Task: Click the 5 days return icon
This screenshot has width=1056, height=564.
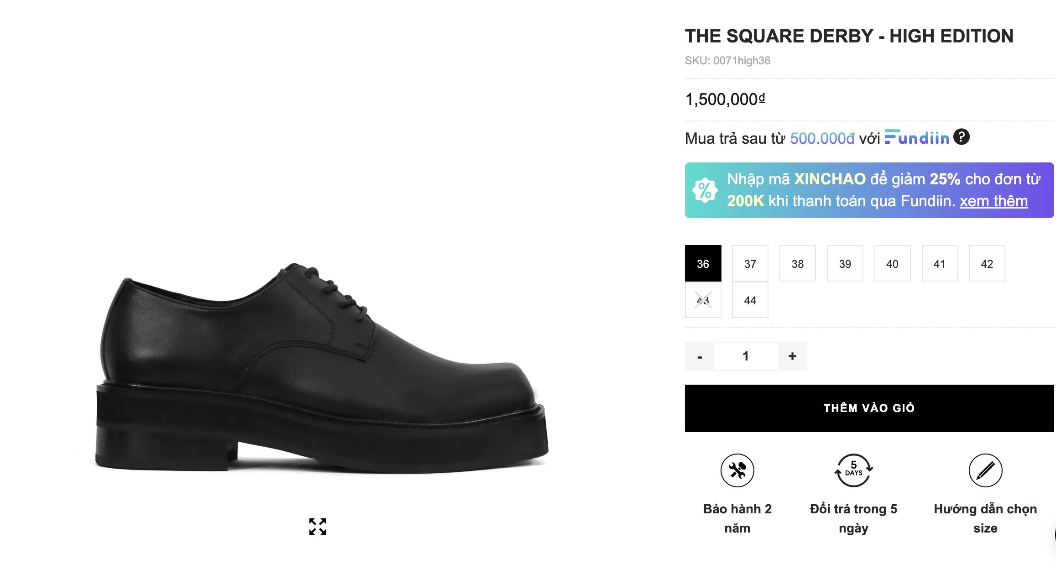Action: (853, 470)
